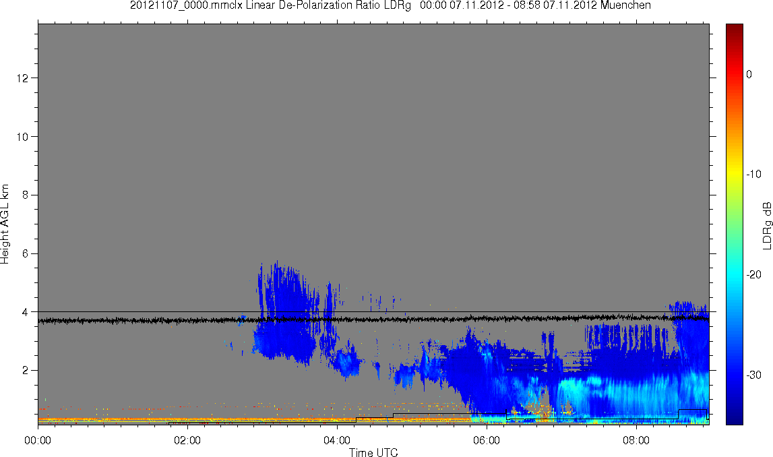This screenshot has height=457, width=773.
Task: Click the '-20' value on the colorbar scale
Action: tap(753, 274)
